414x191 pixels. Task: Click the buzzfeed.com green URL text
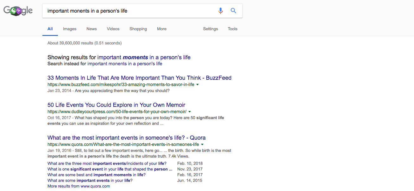(121, 85)
